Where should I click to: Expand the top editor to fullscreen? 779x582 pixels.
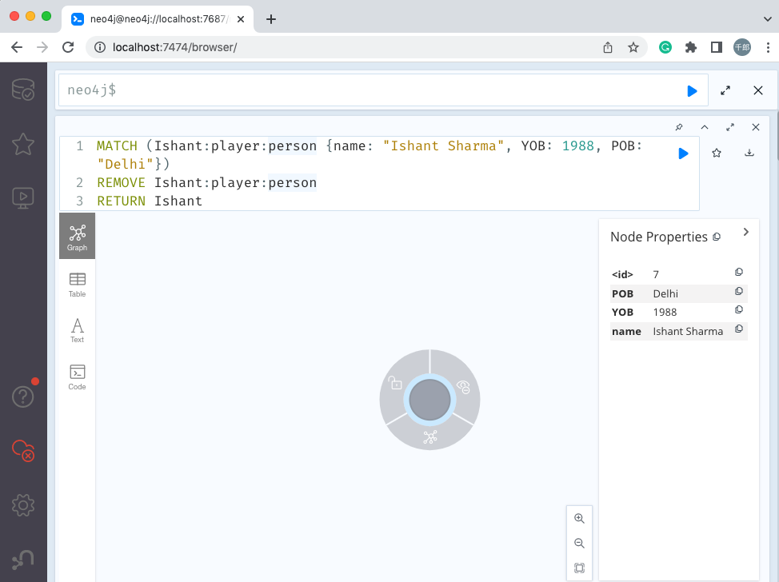[725, 90]
